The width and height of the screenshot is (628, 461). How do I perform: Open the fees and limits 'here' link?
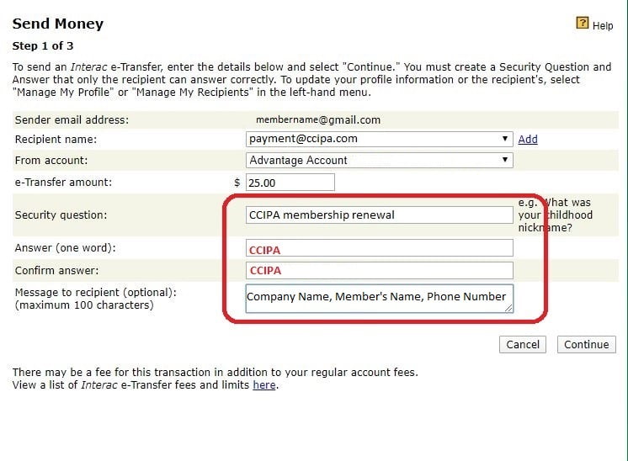[264, 385]
